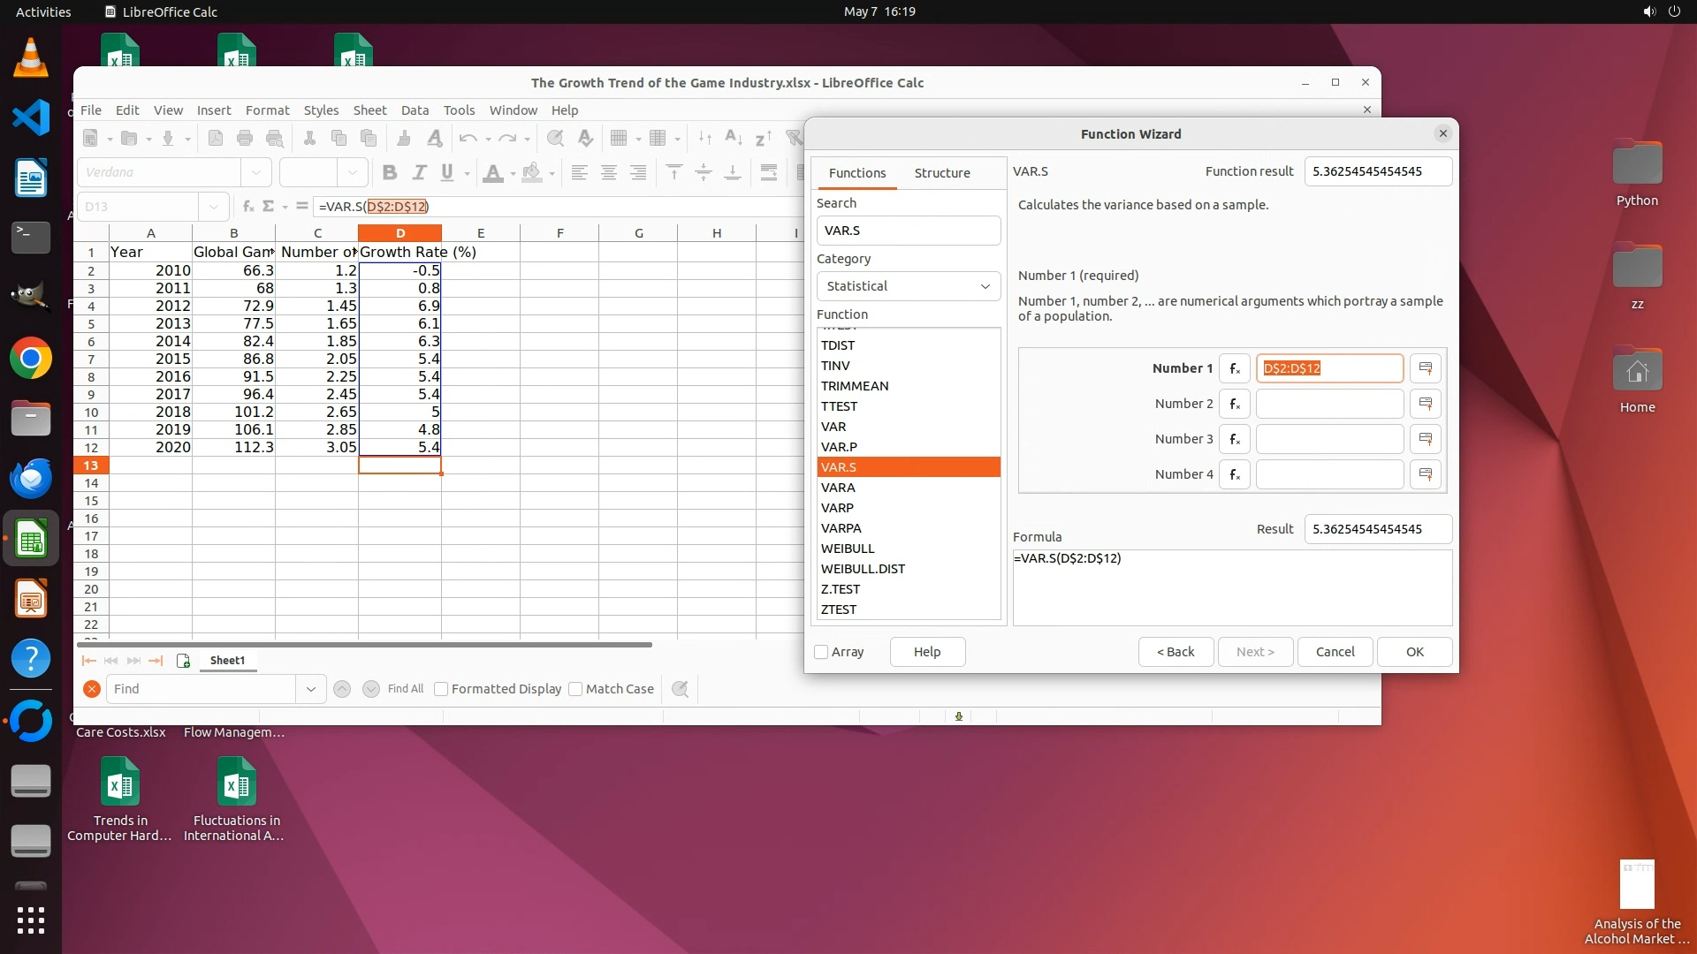Expand the Name Box dropdown for D13
This screenshot has width=1697, height=954.
[x=213, y=207]
